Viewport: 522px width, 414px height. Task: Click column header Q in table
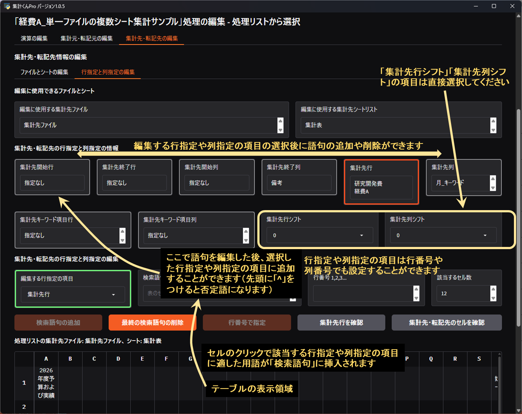point(431,359)
